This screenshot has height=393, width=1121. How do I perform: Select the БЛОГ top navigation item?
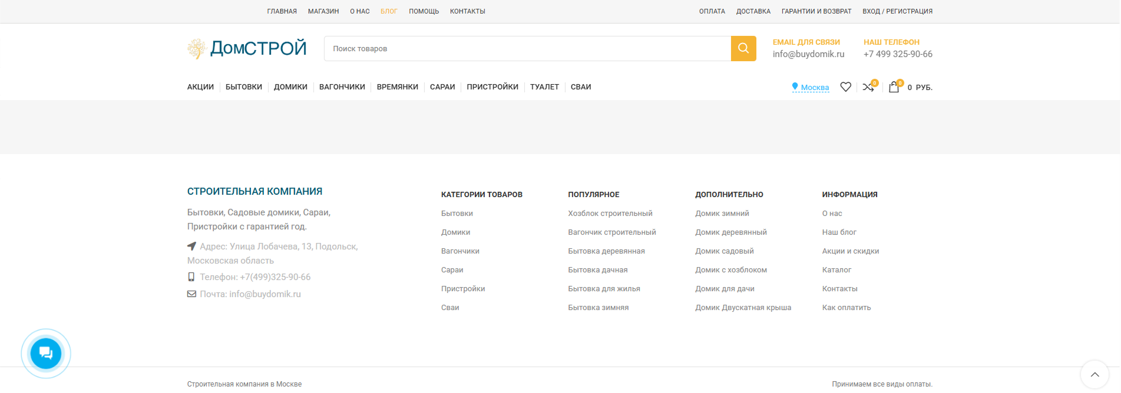pyautogui.click(x=389, y=11)
